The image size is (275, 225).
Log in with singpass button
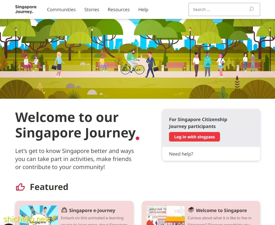coord(194,137)
